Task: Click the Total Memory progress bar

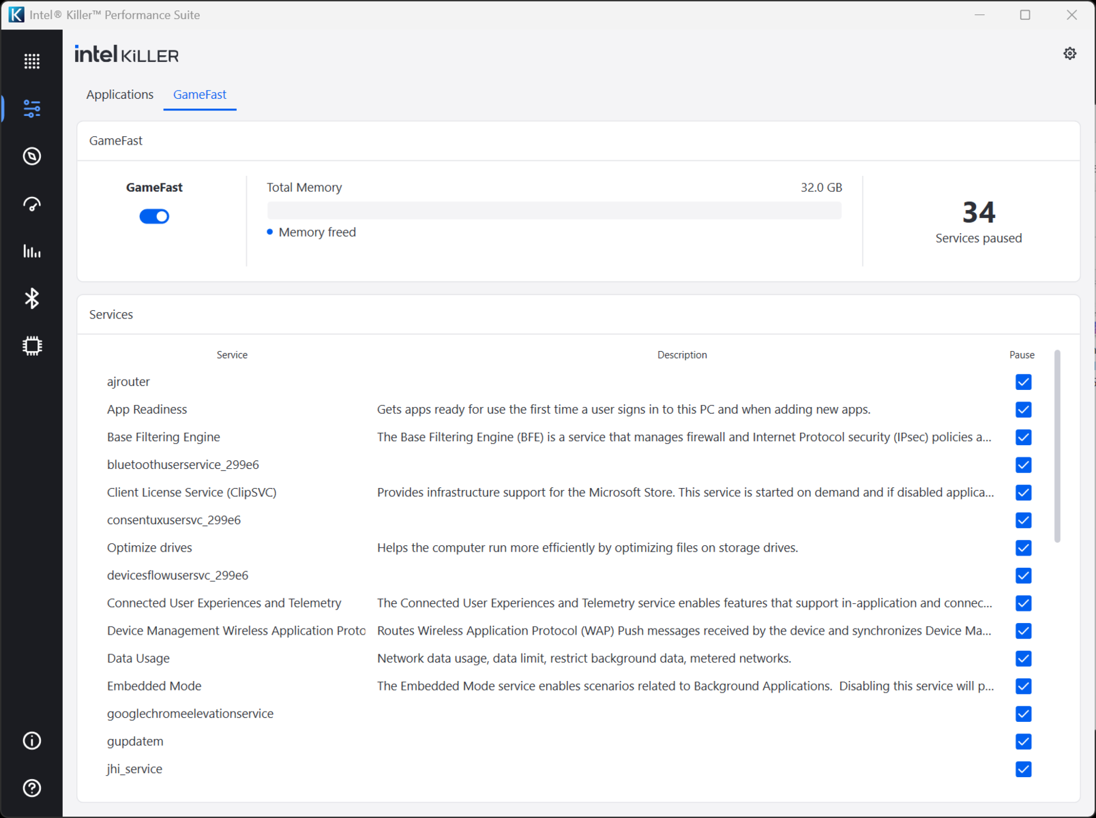Action: tap(554, 210)
